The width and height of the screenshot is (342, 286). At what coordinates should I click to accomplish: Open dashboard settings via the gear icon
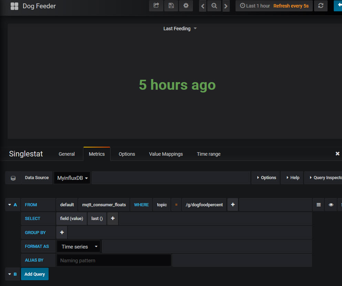click(186, 6)
